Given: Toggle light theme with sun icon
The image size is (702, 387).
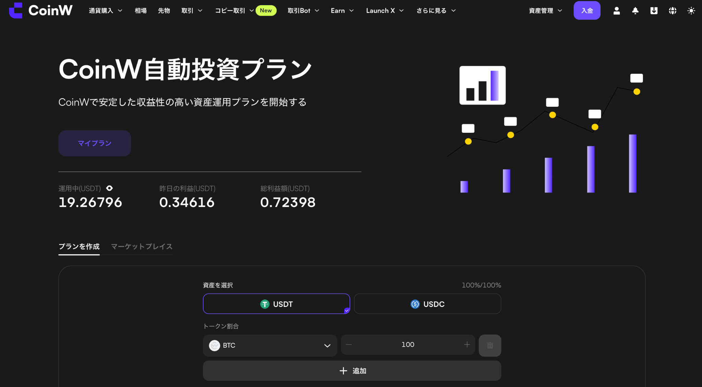Looking at the screenshot, I should [691, 11].
